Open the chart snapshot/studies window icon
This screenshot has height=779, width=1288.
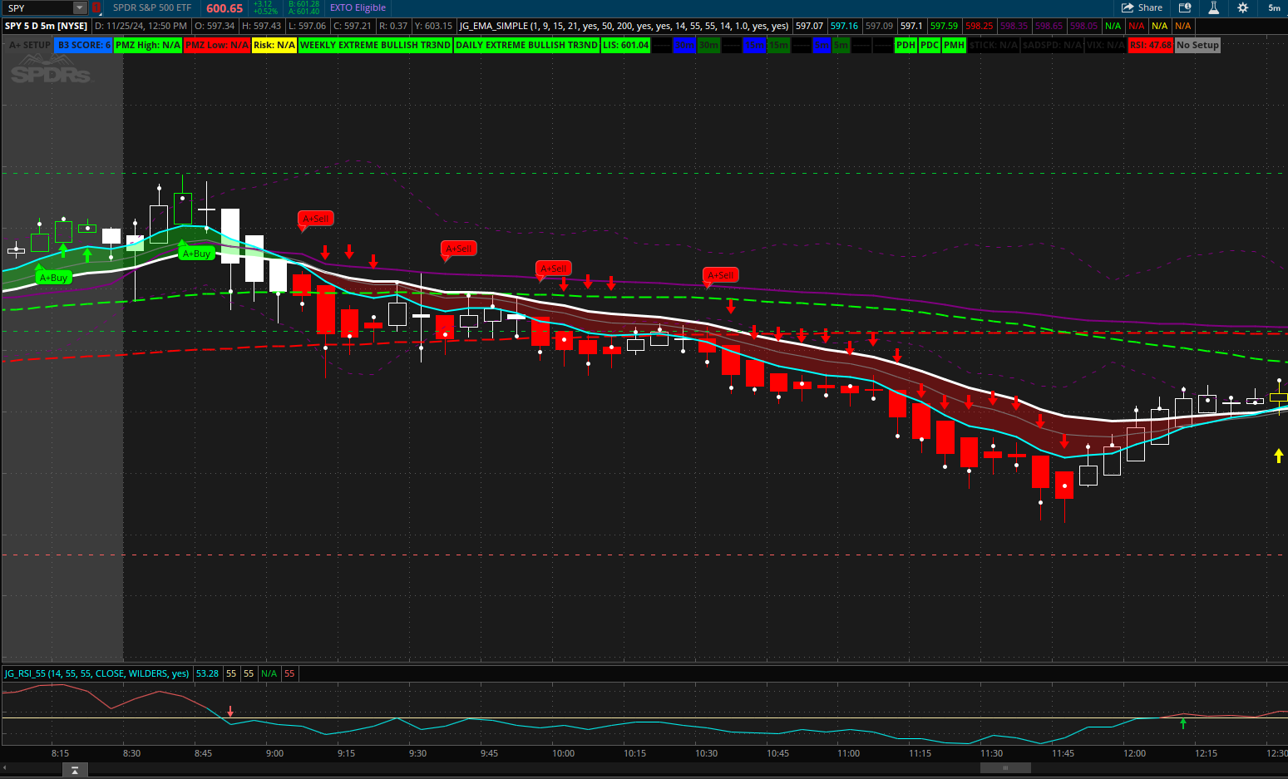tap(1185, 8)
